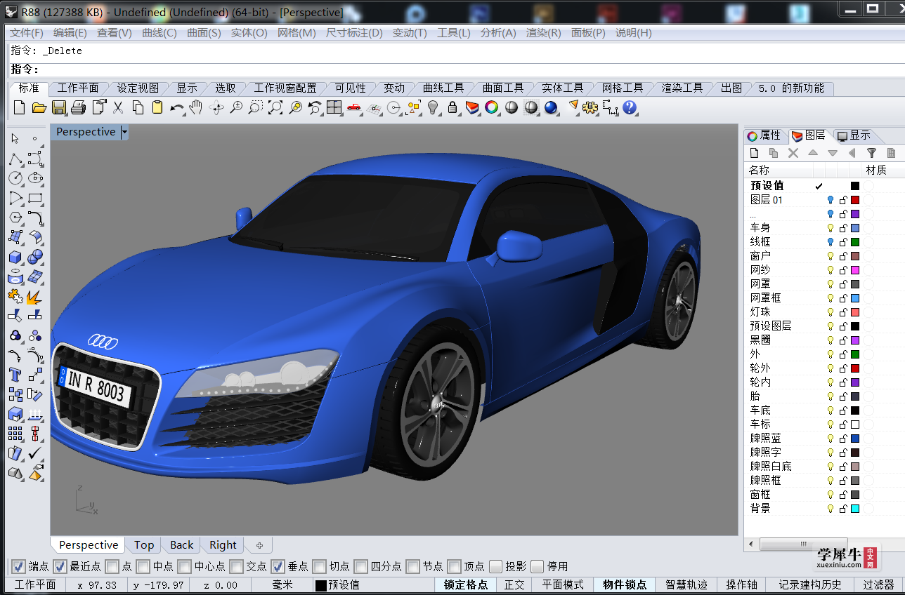Click the 名称 column header in Layers panel
Screen dimensions: 905x595
tap(779, 170)
